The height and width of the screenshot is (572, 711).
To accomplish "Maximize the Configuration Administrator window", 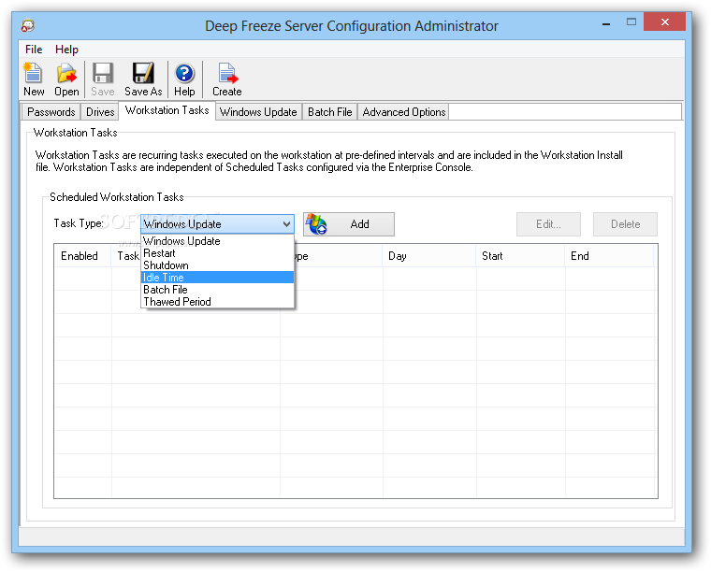I will [x=631, y=21].
